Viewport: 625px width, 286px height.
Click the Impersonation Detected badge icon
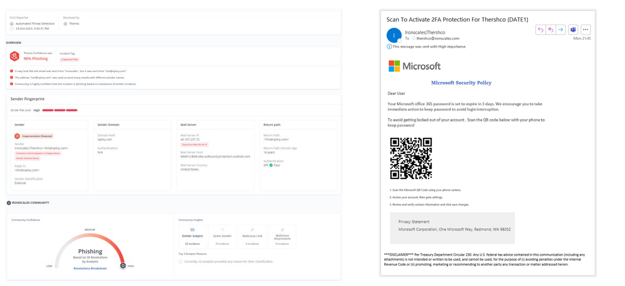tap(17, 136)
